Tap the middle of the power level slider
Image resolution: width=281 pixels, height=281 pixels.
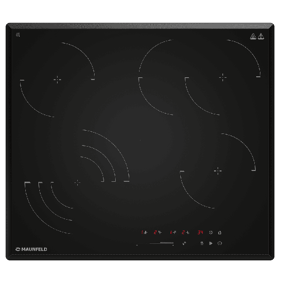coord(155,244)
